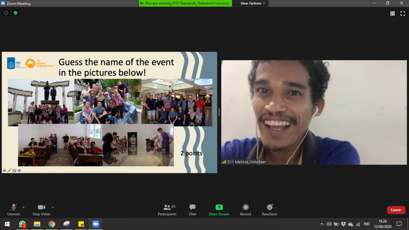409x230 pixels.
Task: Open the Reactions menu
Action: click(270, 209)
